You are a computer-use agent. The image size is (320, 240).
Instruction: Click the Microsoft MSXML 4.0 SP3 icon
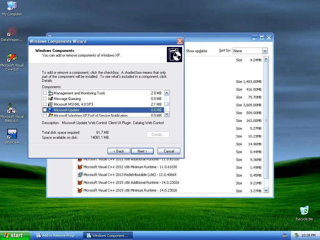[x=50, y=104]
